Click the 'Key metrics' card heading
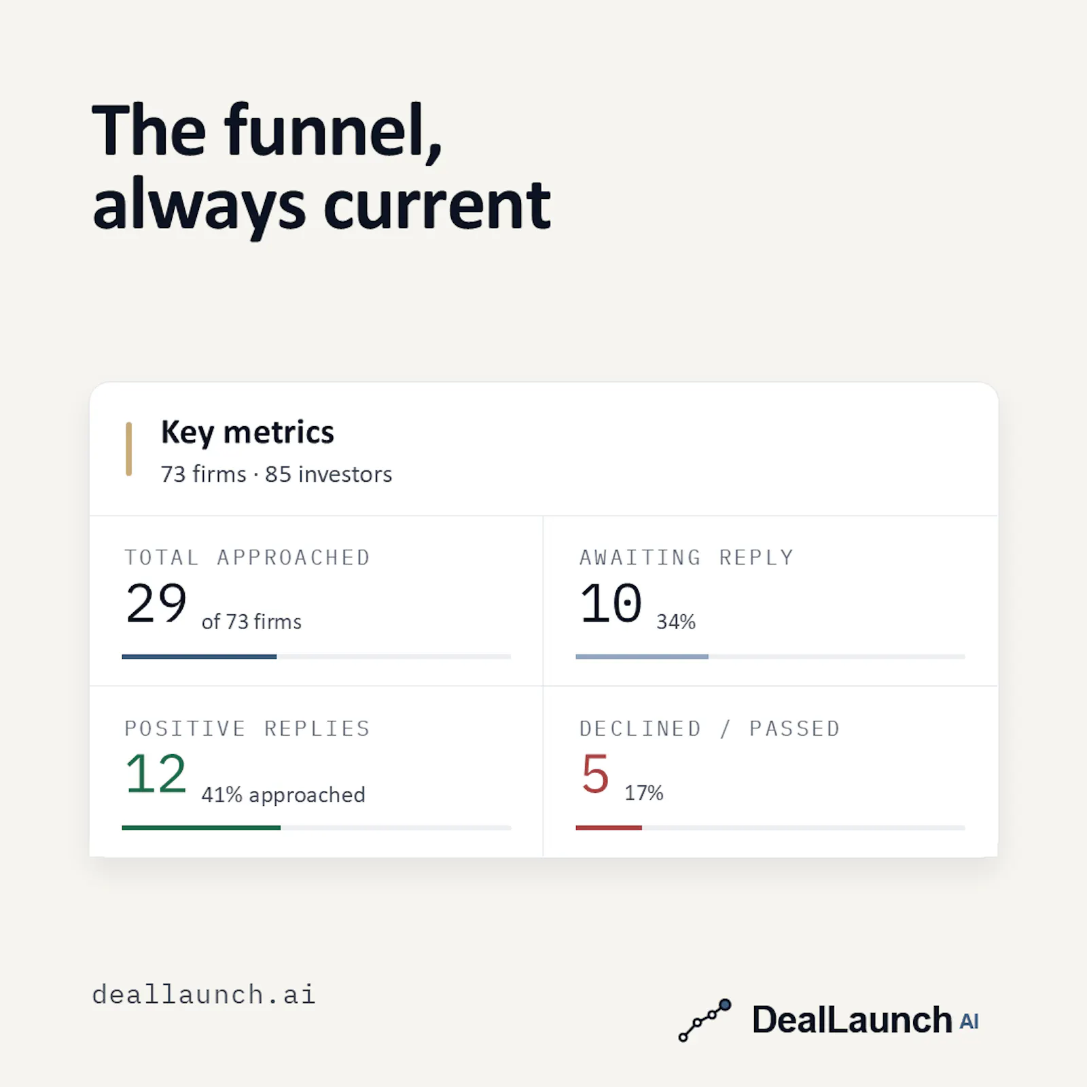 pyautogui.click(x=247, y=433)
